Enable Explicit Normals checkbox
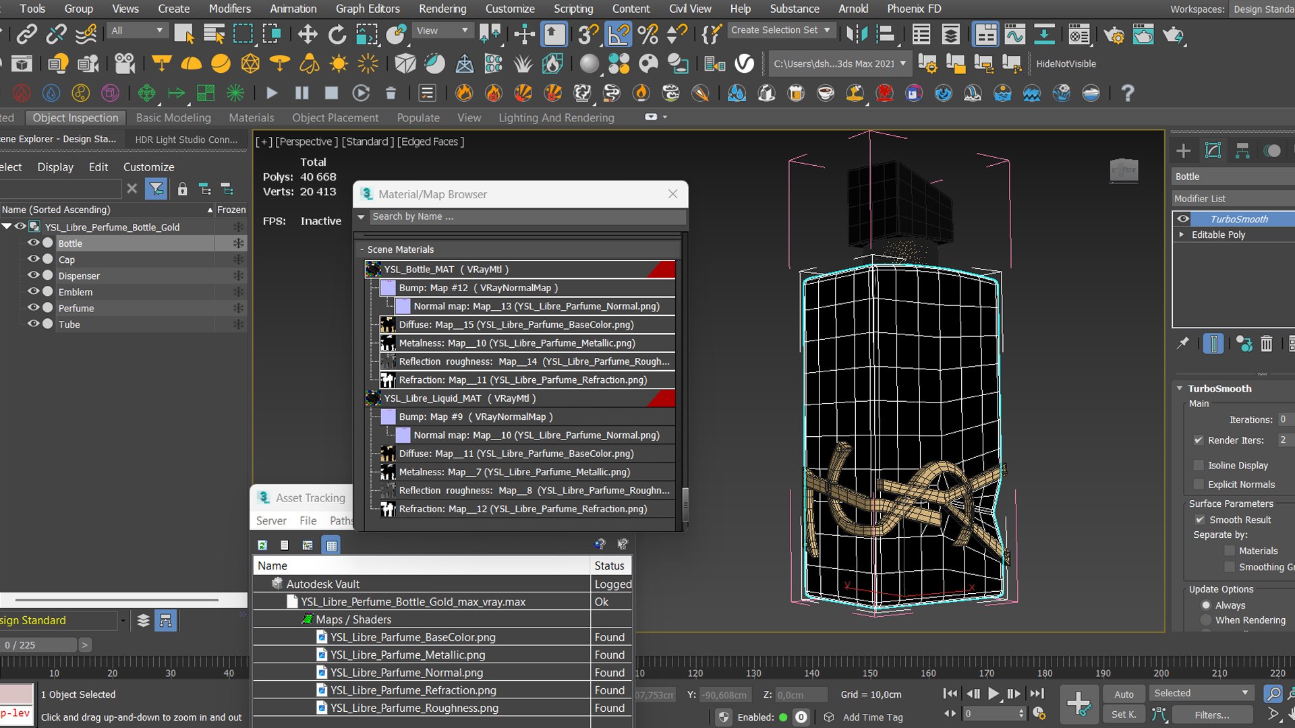Screen dimensions: 1295x728 (1199, 484)
